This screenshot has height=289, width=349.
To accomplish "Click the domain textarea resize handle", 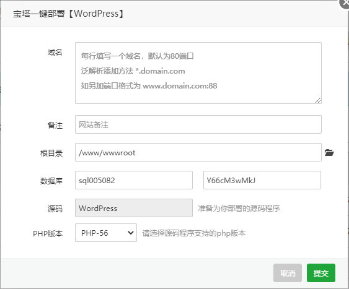I will point(318,100).
